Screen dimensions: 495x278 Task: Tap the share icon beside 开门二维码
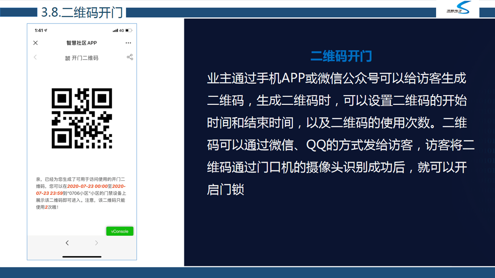click(x=129, y=57)
